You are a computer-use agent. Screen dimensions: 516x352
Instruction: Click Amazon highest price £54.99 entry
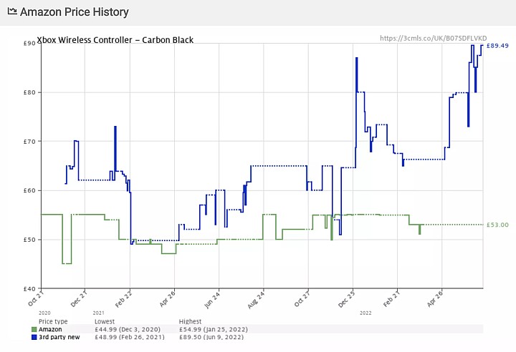[x=213, y=329]
